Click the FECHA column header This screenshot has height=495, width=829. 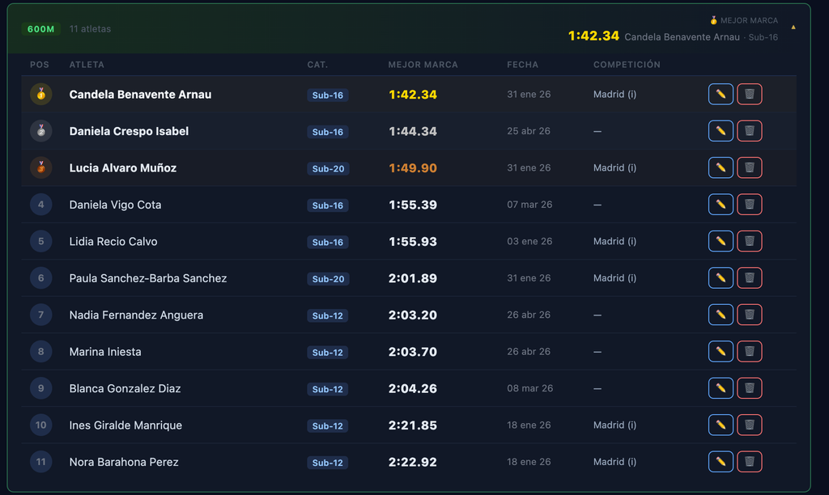522,65
